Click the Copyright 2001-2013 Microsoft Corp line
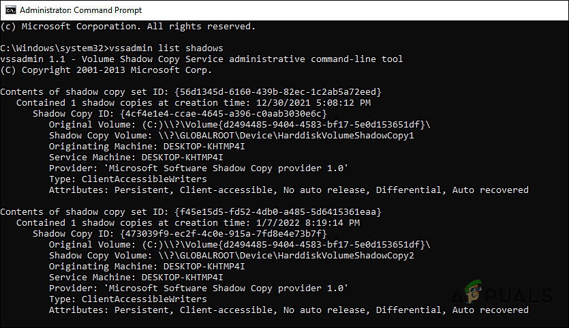 point(106,70)
